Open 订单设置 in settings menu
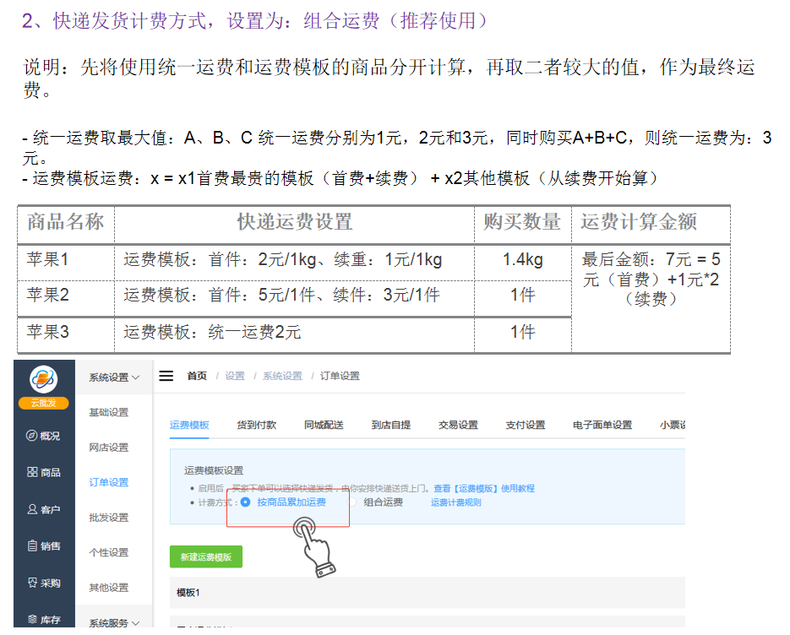 109,482
